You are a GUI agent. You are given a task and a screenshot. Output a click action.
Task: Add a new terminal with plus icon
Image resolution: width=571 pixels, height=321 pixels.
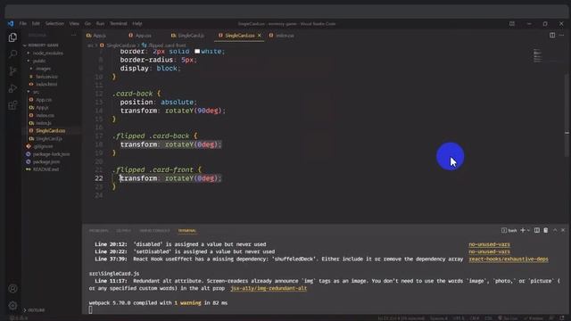point(523,230)
